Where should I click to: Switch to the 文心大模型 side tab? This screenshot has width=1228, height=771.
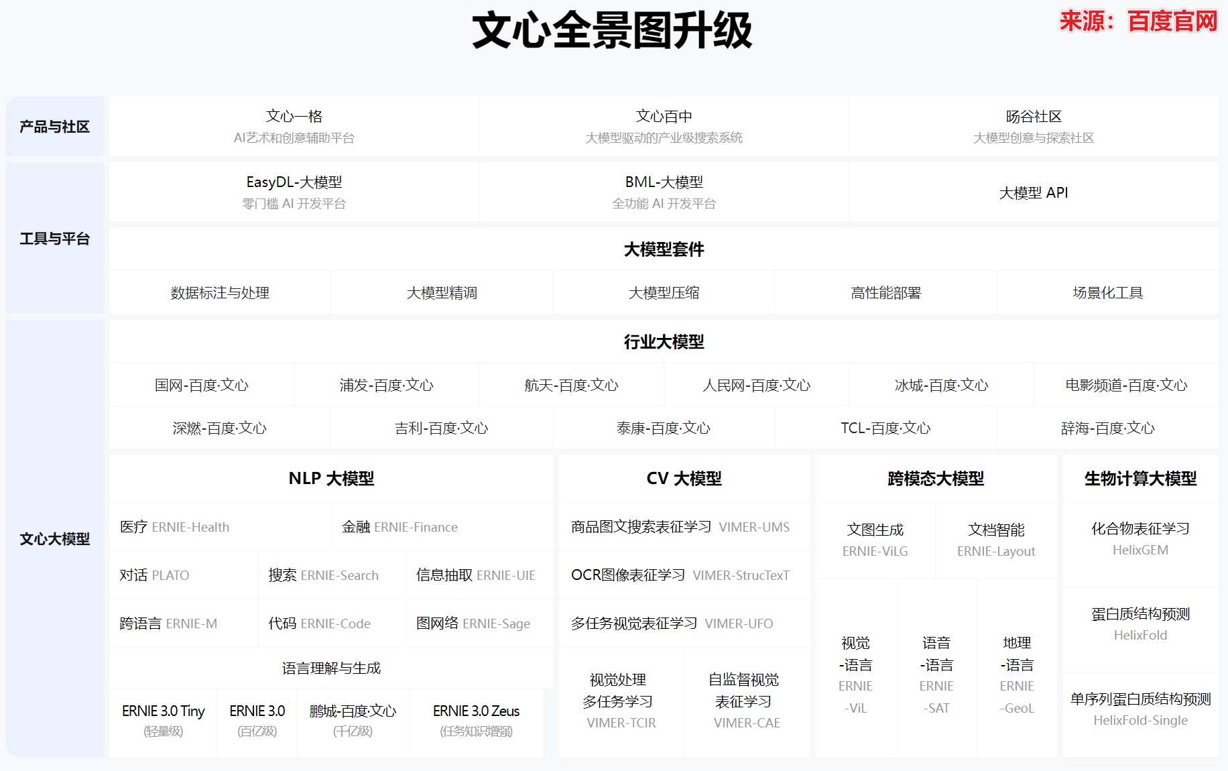coord(55,539)
